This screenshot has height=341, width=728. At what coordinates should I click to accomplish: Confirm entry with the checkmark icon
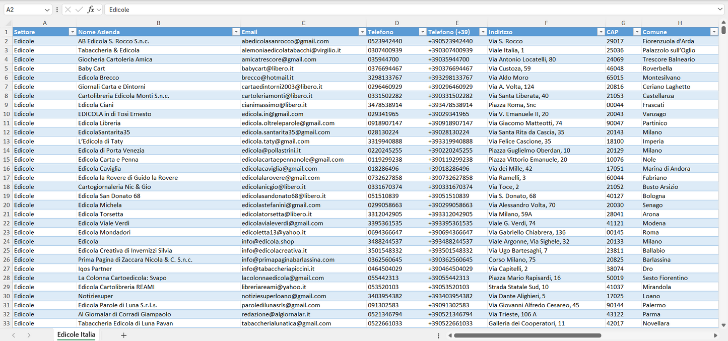79,10
